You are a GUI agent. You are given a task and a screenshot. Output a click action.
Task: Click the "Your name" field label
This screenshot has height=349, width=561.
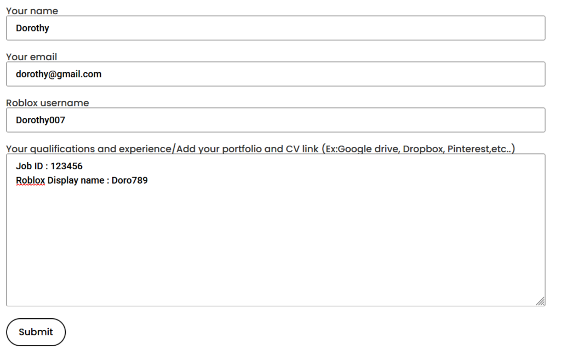[x=32, y=11]
